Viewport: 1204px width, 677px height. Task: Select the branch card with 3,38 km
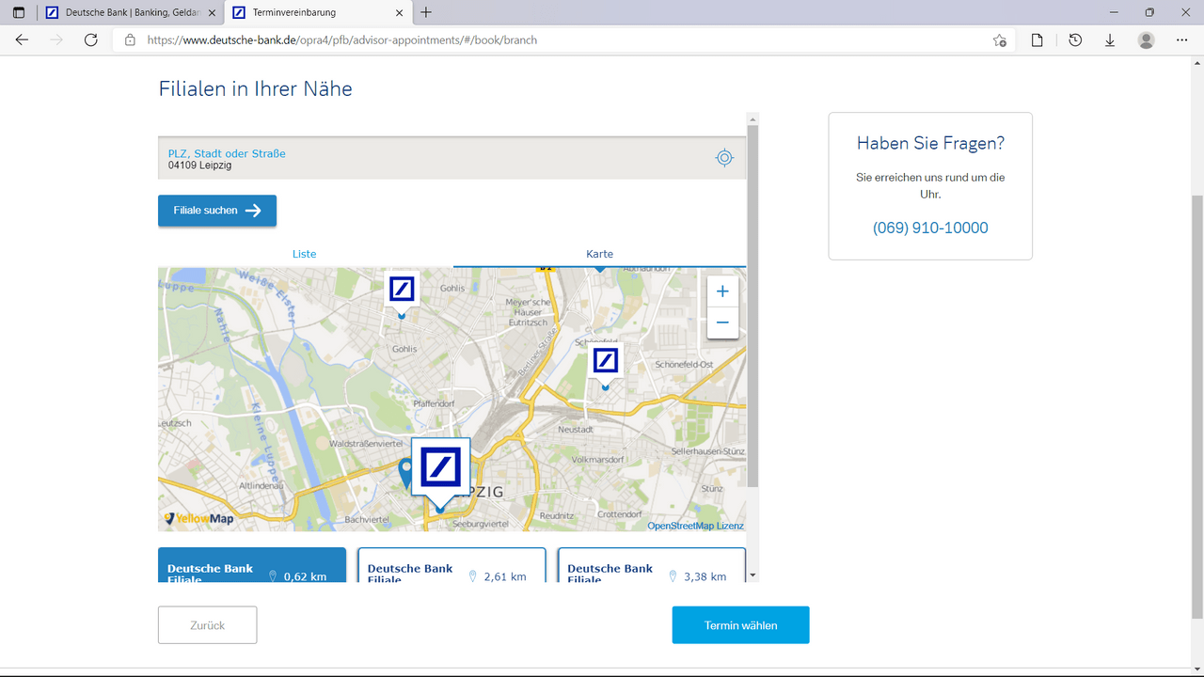click(x=652, y=565)
